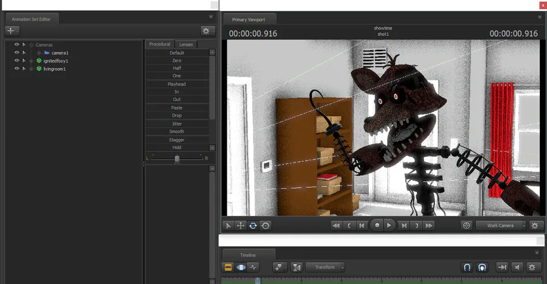Play the shot in the viewport
The height and width of the screenshot is (284, 547).
pos(390,226)
